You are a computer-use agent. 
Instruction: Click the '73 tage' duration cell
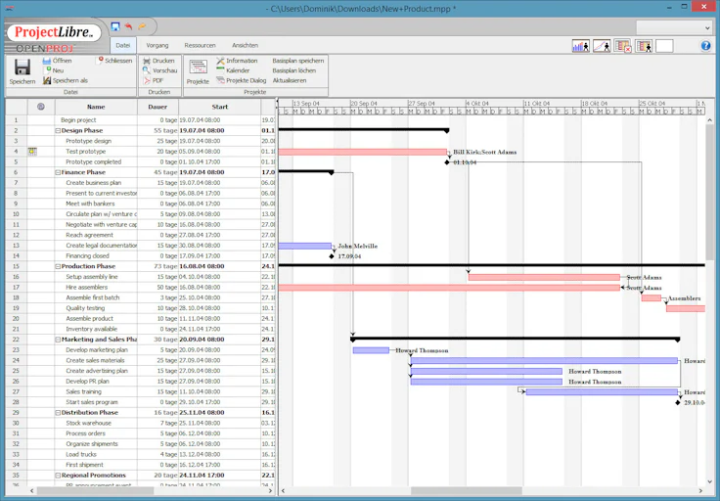[157, 266]
